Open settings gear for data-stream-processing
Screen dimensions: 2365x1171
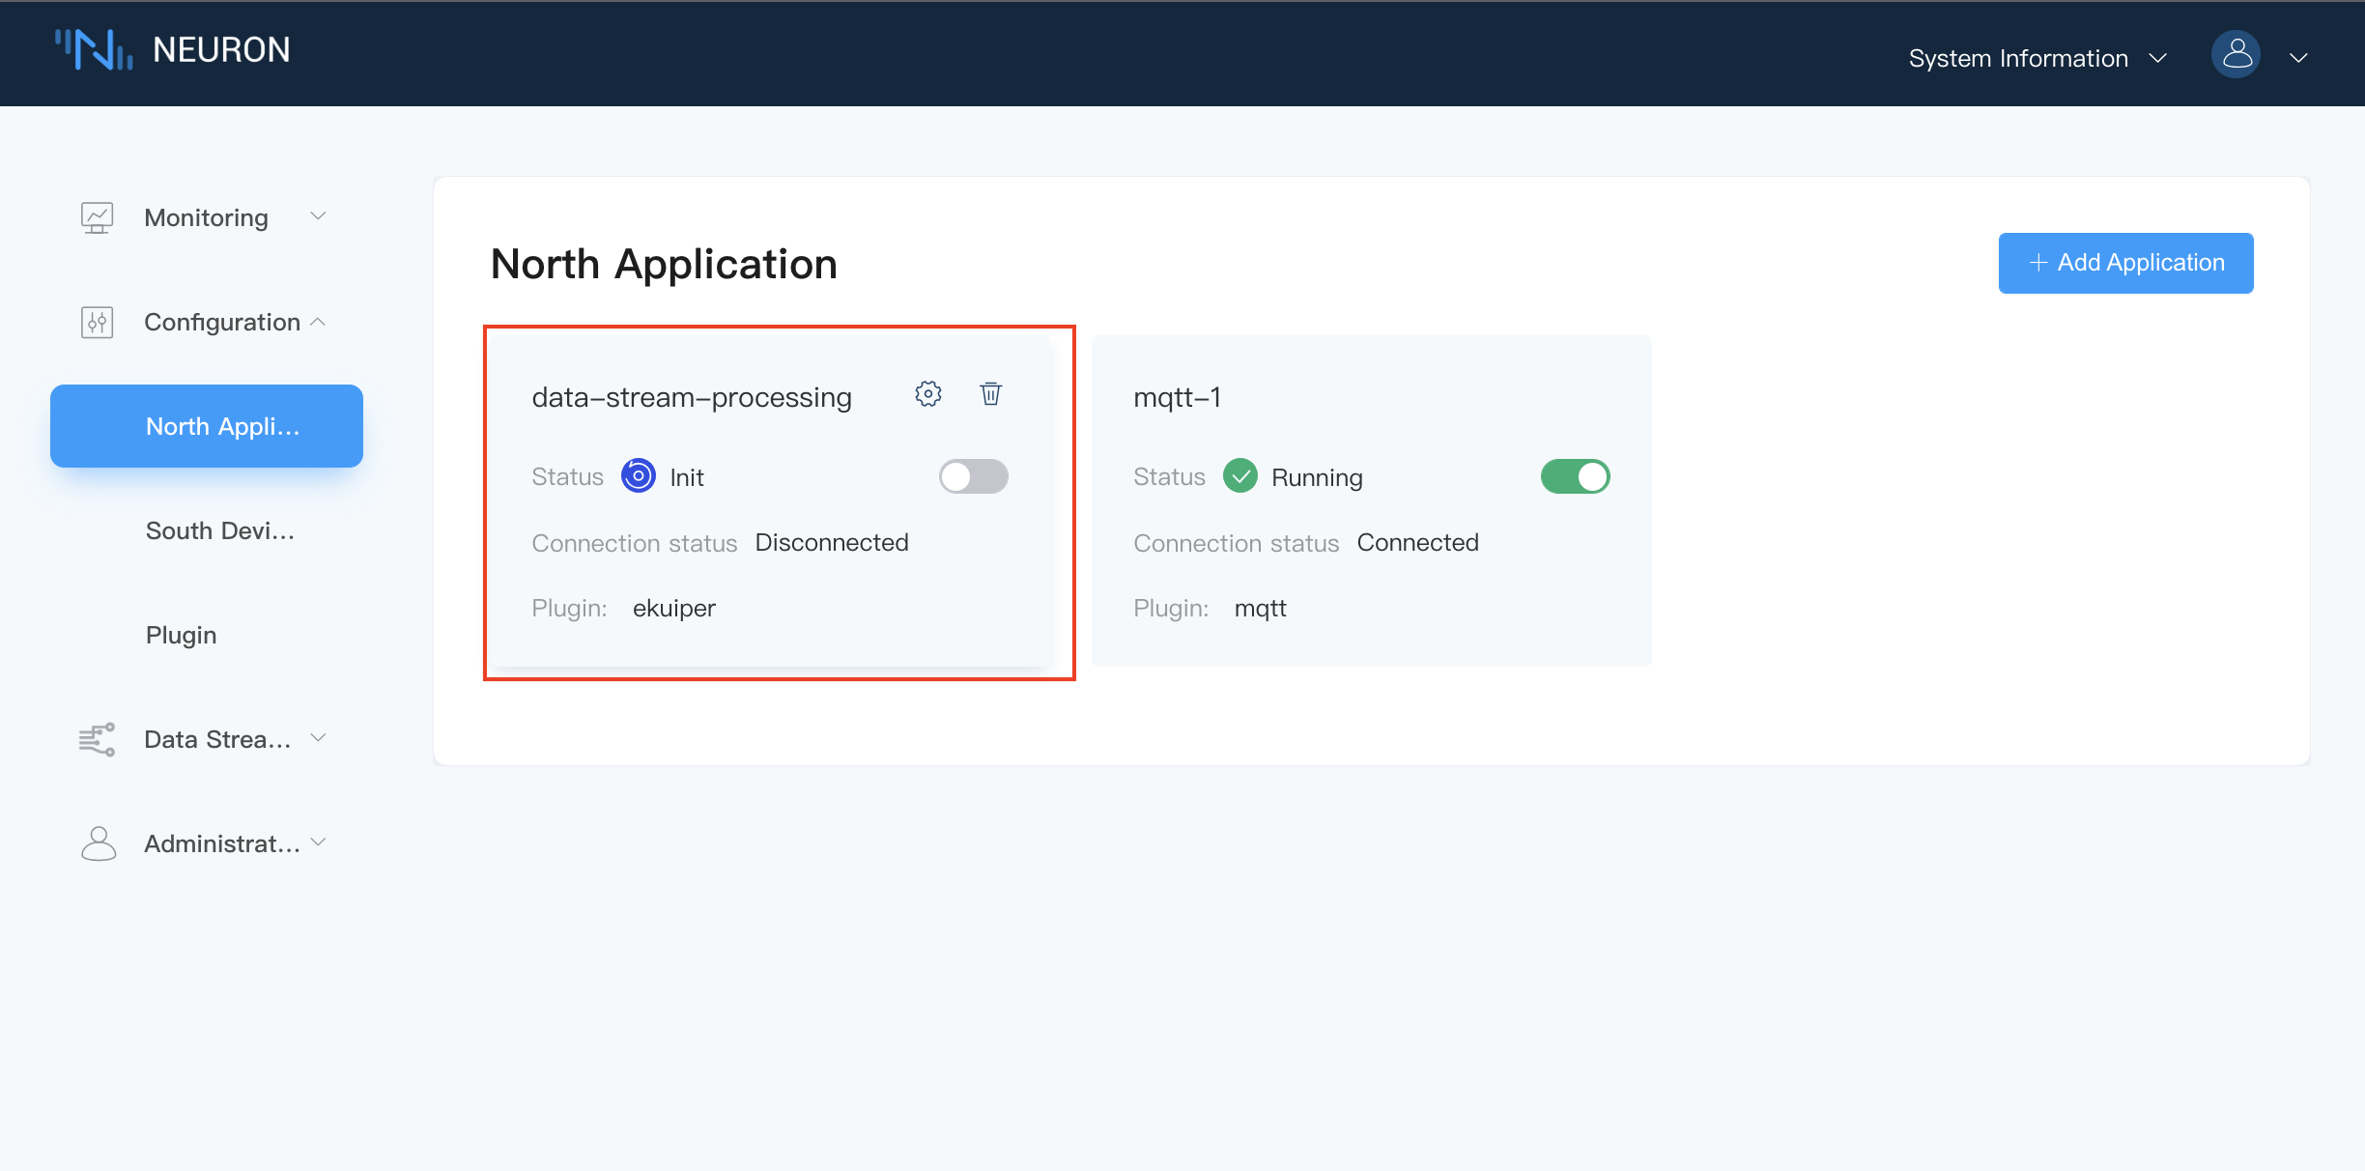coord(928,394)
